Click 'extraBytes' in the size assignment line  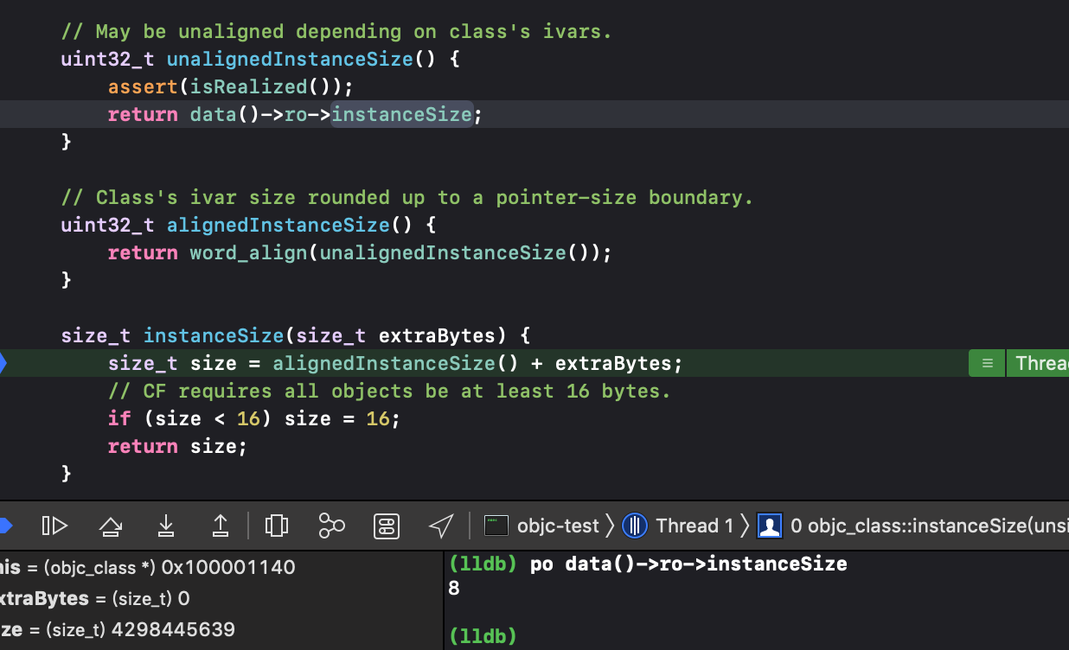pos(613,364)
